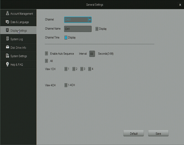Click the View 1CH label
Screen dimensions: 184x145
[50, 69]
